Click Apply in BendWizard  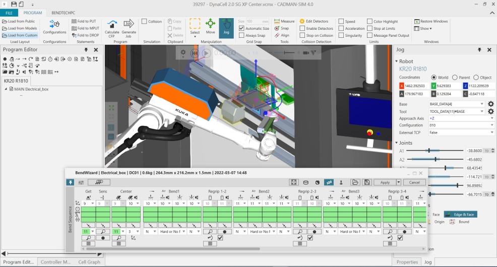(x=385, y=182)
